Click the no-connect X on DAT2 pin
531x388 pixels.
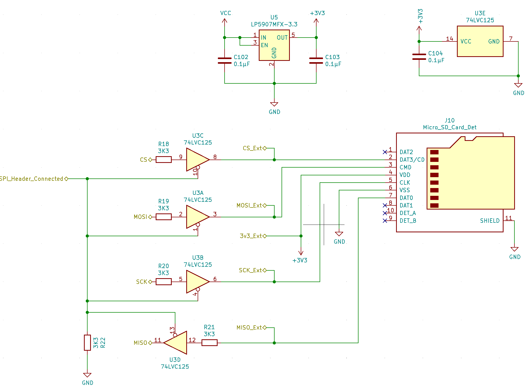coord(385,152)
